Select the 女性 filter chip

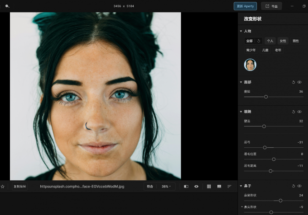[x=283, y=41]
